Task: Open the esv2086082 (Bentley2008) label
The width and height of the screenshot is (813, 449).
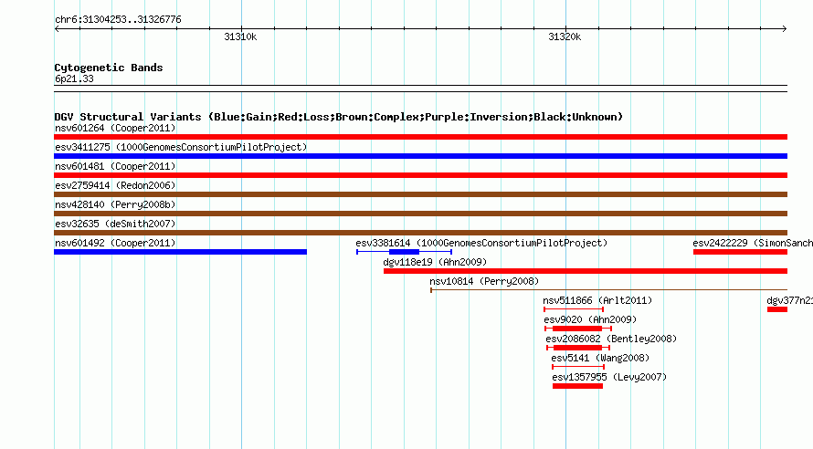Action: [x=611, y=339]
